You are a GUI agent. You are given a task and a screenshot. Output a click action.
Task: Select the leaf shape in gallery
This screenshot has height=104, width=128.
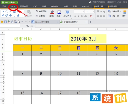click(x=3, y=15)
